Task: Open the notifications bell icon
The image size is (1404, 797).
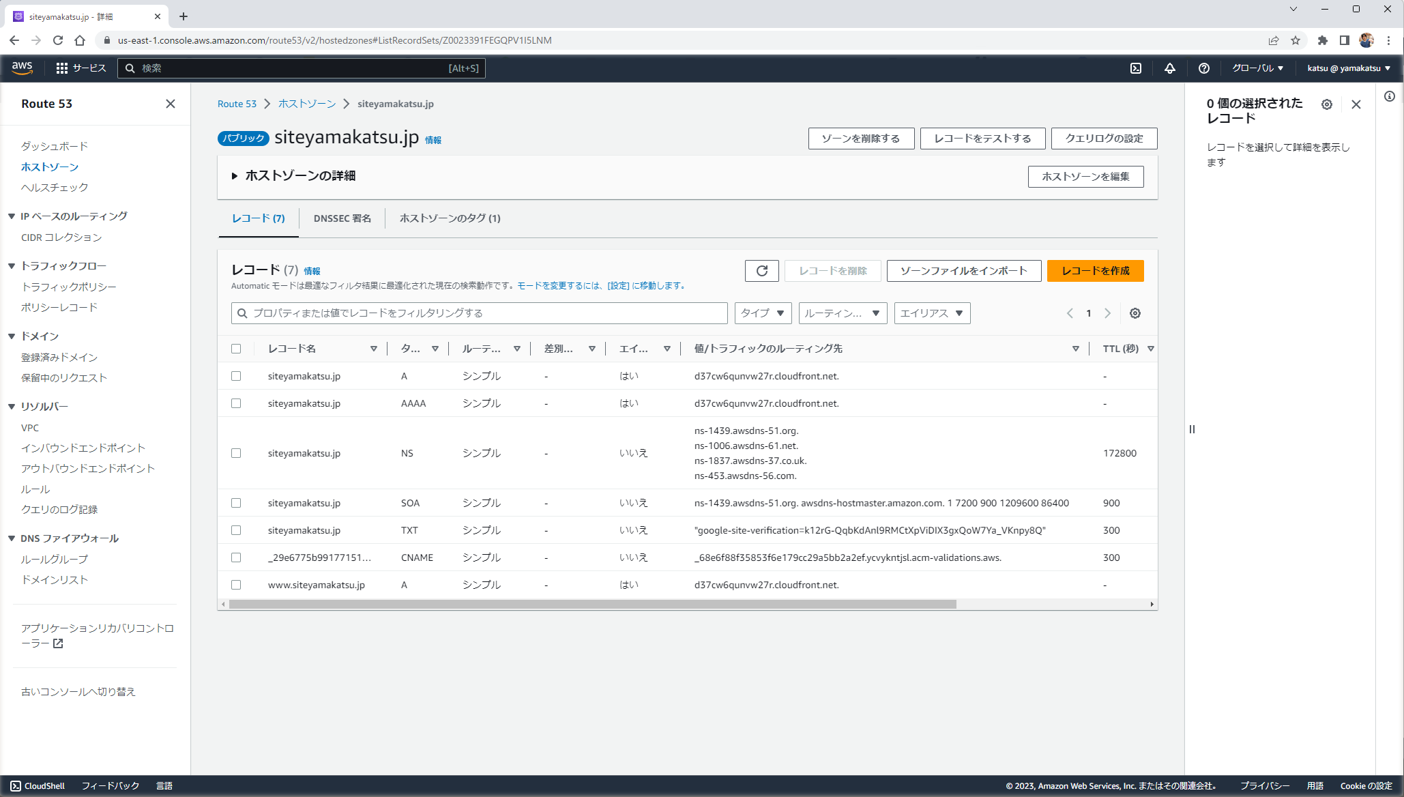Action: tap(1170, 68)
